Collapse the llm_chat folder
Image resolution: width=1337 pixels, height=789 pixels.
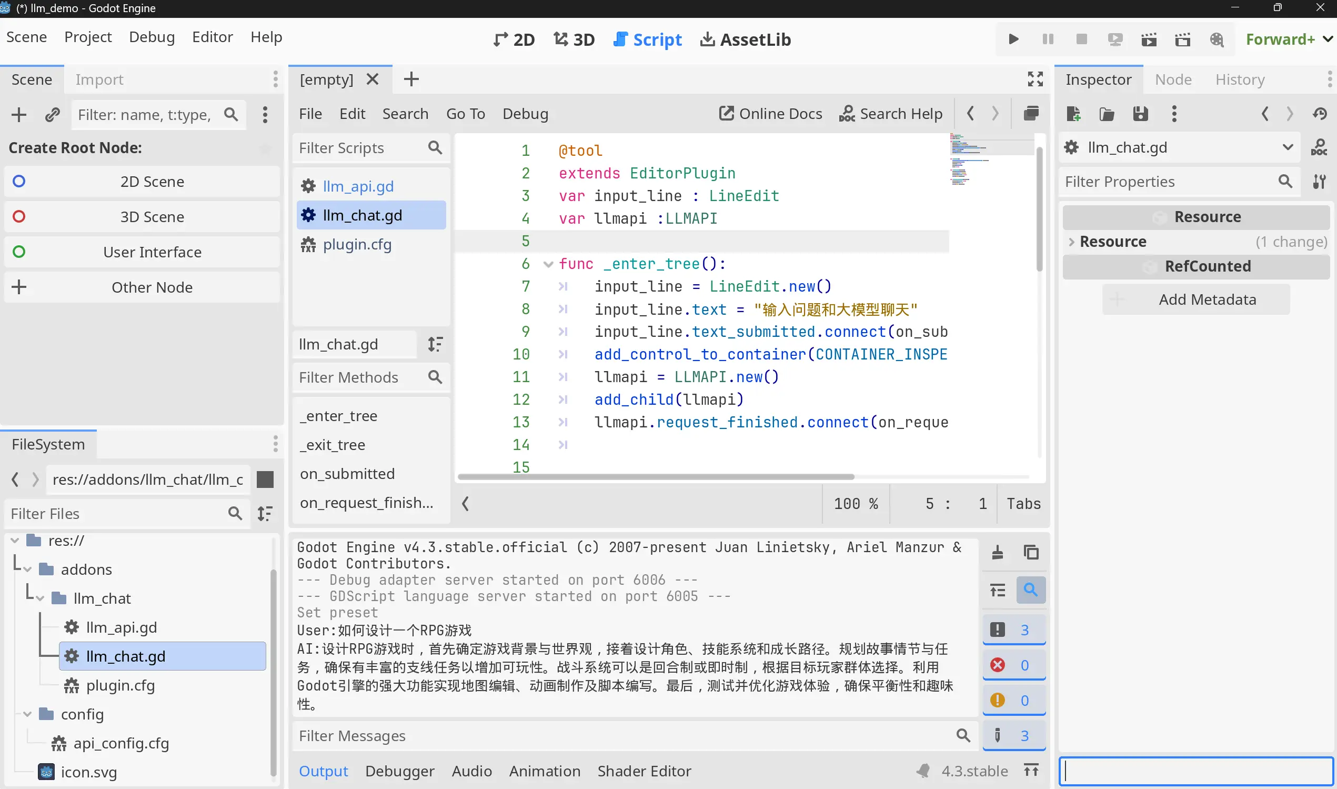tap(41, 598)
